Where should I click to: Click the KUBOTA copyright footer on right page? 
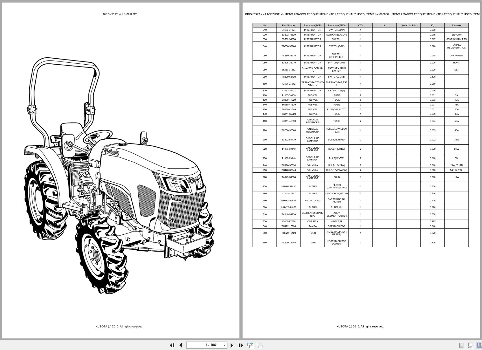tap(360, 326)
